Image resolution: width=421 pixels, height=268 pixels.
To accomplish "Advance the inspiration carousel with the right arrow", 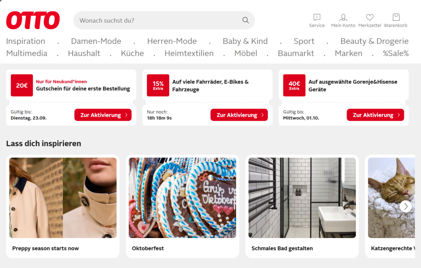I will click(x=406, y=206).
